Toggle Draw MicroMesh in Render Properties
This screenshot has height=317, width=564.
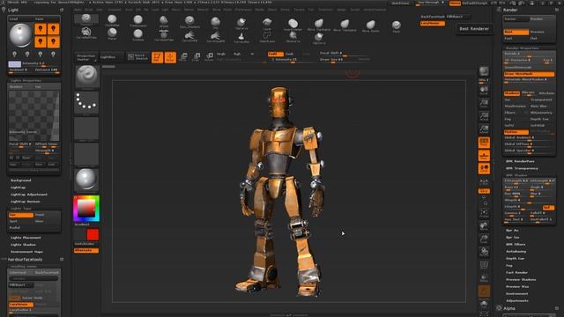529,74
